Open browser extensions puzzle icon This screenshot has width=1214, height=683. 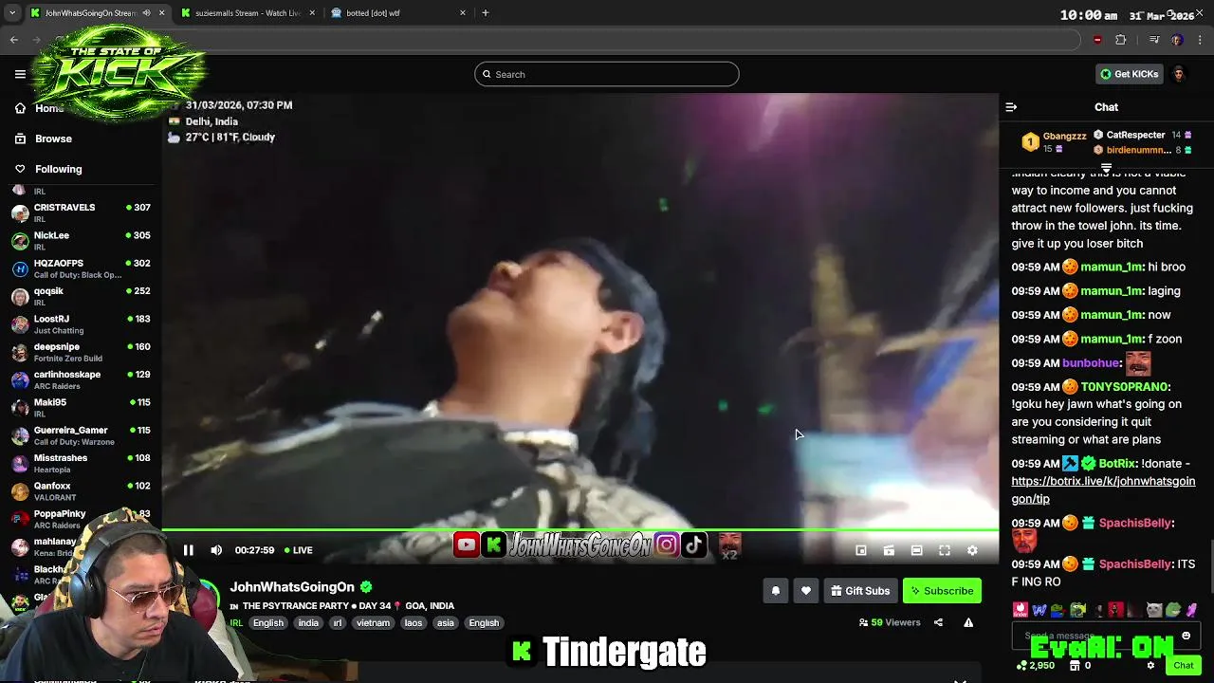click(x=1120, y=40)
